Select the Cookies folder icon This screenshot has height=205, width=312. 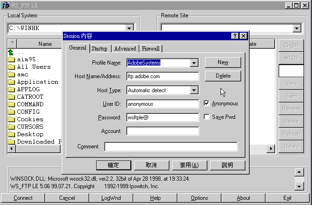11,119
